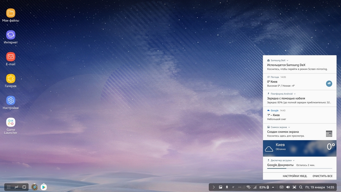Click the 83% battery indicator

tap(264, 187)
